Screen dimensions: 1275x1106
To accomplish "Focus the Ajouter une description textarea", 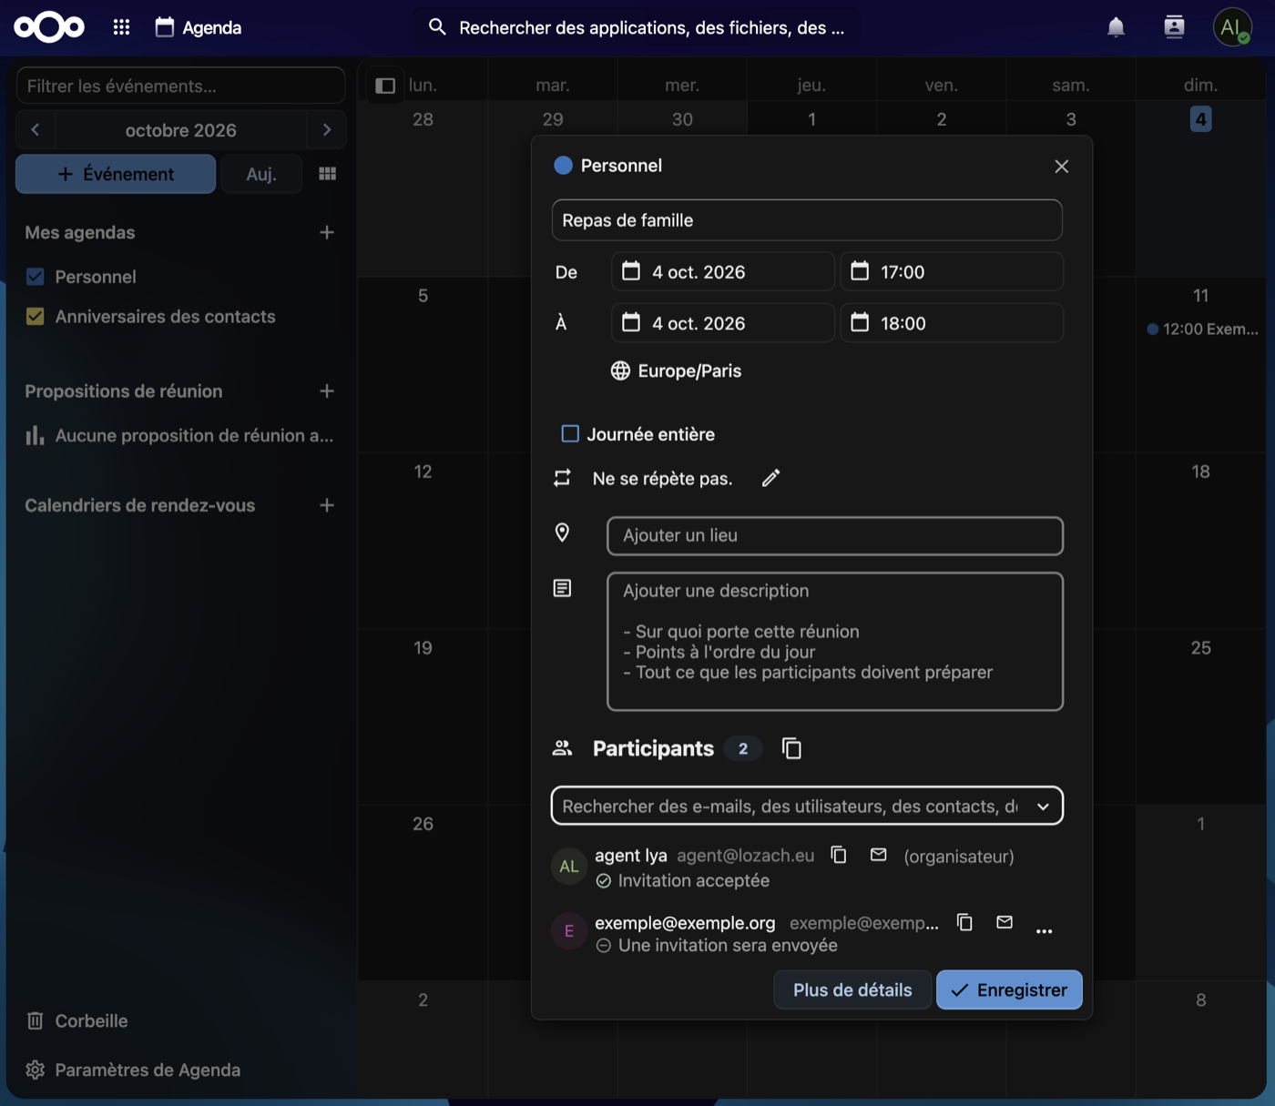I will tap(835, 641).
